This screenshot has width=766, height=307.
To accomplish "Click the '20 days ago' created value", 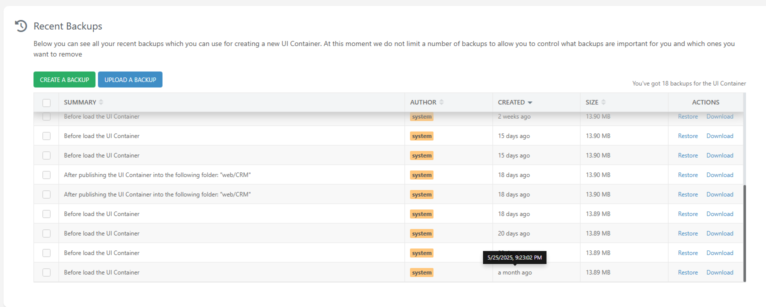I will pyautogui.click(x=514, y=233).
